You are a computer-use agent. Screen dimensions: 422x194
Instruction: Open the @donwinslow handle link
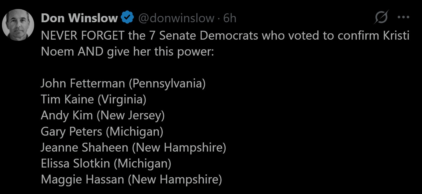pyautogui.click(x=176, y=18)
